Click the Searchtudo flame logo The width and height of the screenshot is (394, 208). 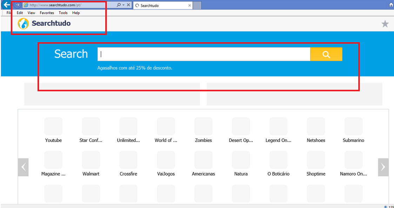point(23,23)
